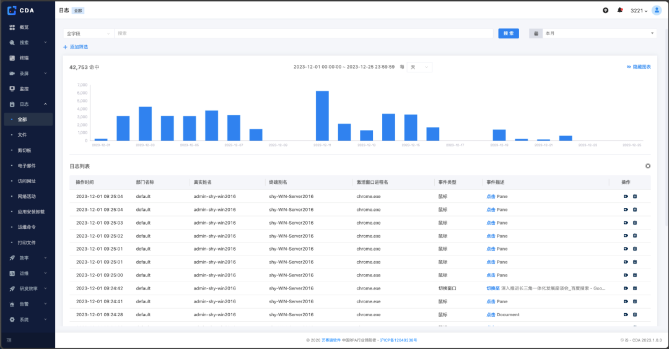Collapse the sidebar with the bottom menu icon
The width and height of the screenshot is (669, 349).
9,340
